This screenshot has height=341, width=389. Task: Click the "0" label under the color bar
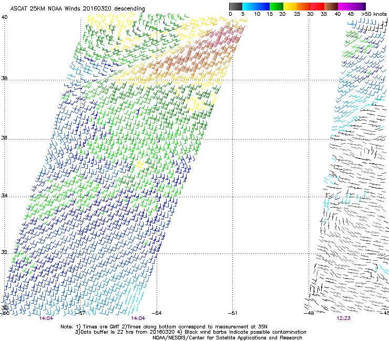pyautogui.click(x=230, y=14)
